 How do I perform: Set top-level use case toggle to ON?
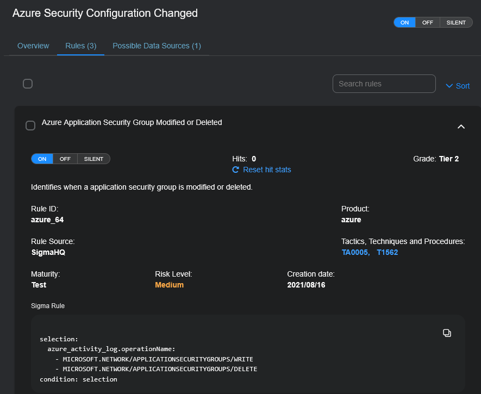click(404, 22)
